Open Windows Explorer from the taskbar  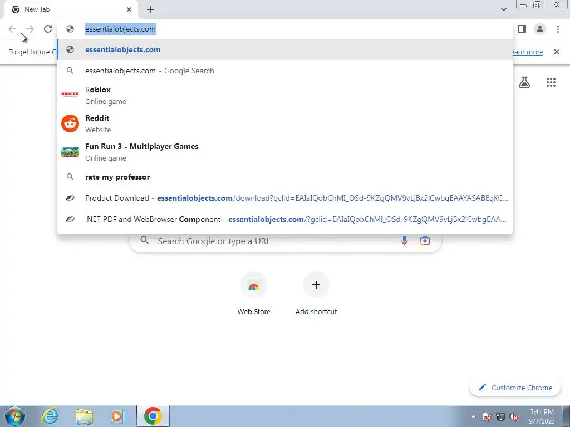pyautogui.click(x=84, y=416)
